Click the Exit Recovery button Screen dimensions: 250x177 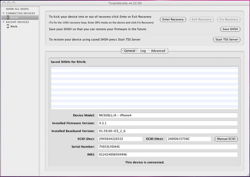[x=202, y=20]
